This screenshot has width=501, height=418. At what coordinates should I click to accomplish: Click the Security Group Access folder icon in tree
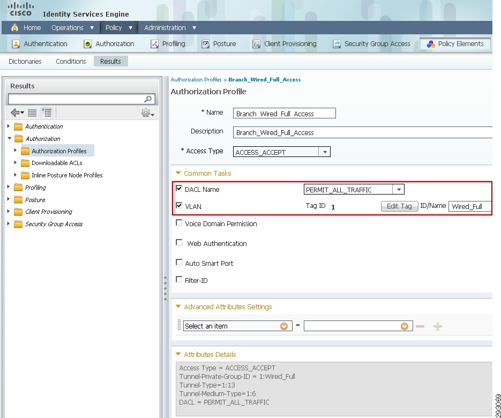tap(19, 224)
